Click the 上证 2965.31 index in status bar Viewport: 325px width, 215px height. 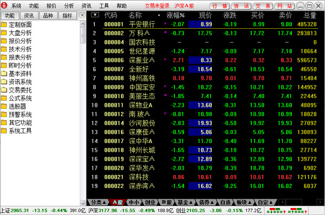[x=15, y=211]
